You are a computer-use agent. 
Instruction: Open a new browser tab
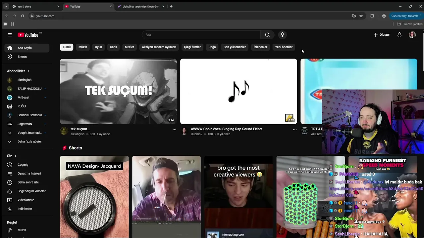pos(171,6)
